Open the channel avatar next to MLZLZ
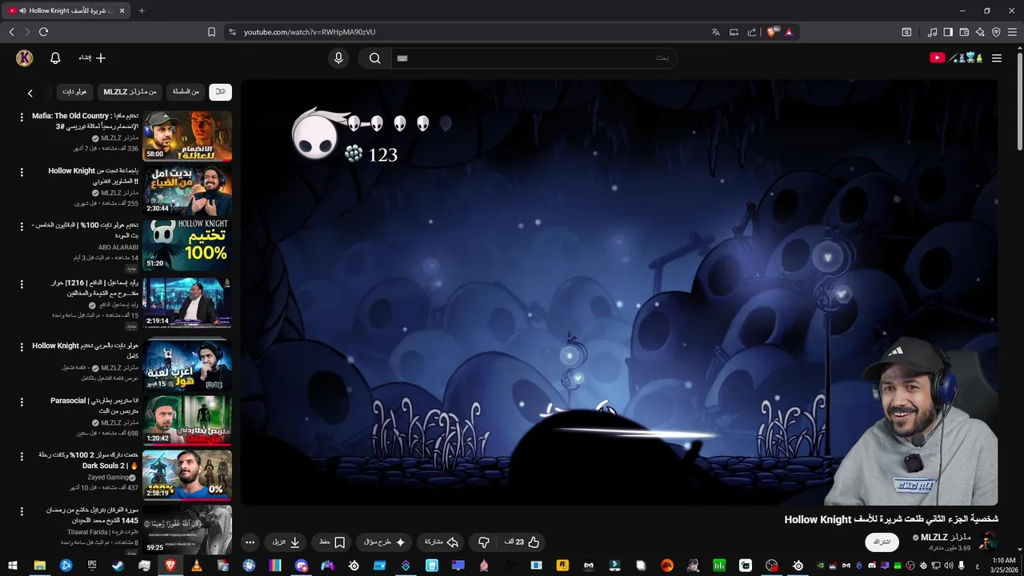Screen dimensions: 1024x576 coord(988,542)
